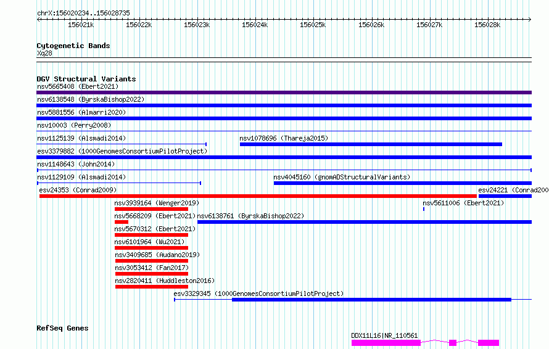
Task: Click the red nsv2820411 variant bar
Action: pyautogui.click(x=152, y=287)
